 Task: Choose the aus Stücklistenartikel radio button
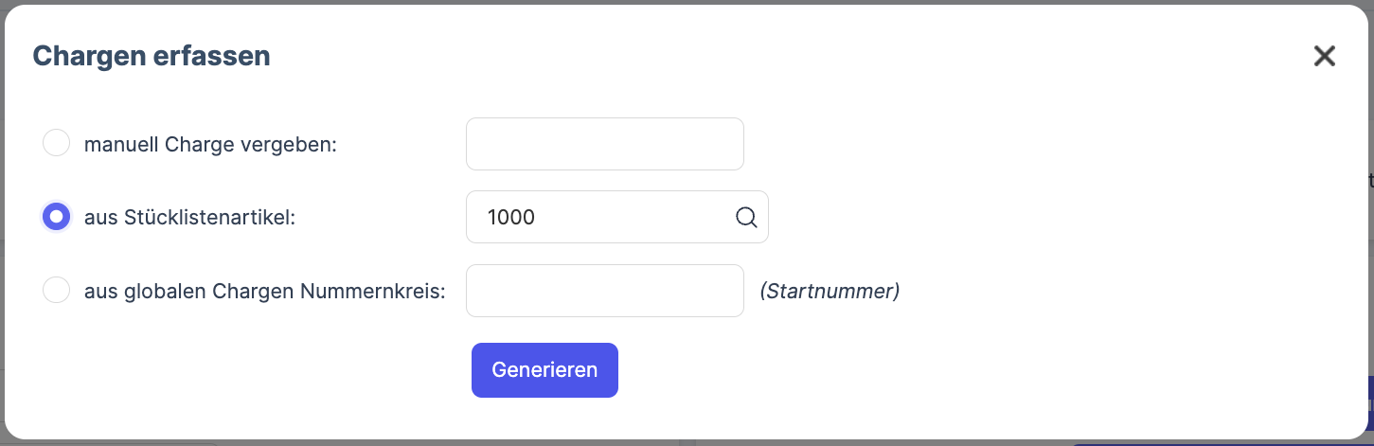point(57,217)
